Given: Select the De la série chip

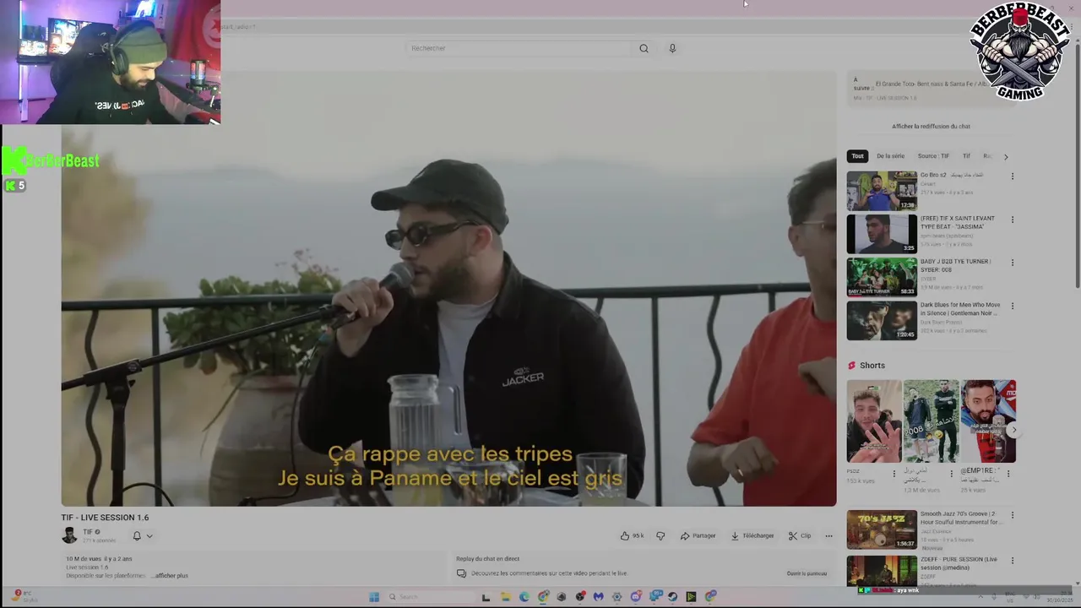Looking at the screenshot, I should (890, 156).
